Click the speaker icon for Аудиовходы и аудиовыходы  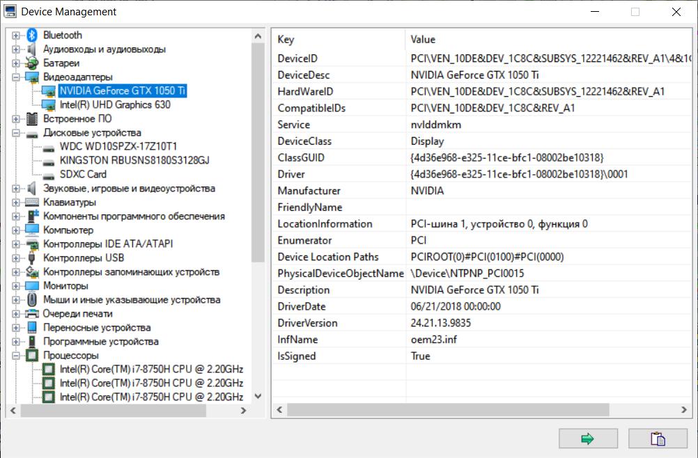(x=31, y=49)
